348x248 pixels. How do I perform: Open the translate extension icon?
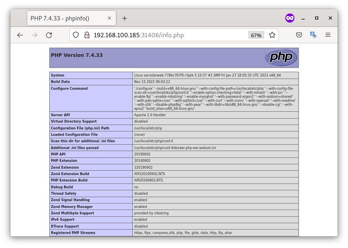coord(313,34)
